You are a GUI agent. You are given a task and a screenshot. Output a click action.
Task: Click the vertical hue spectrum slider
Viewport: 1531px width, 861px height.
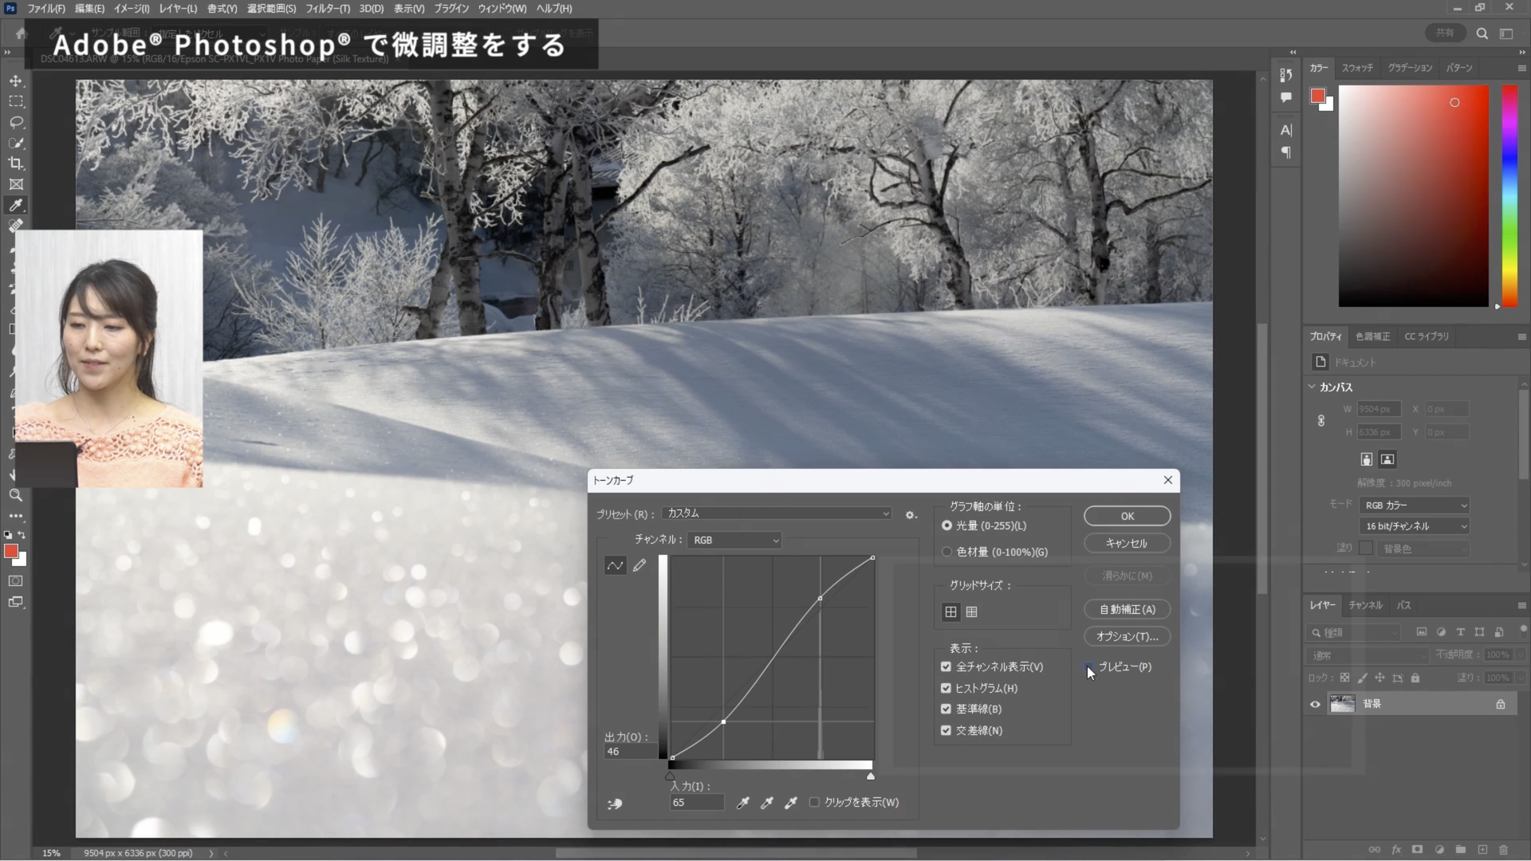[x=1509, y=195]
